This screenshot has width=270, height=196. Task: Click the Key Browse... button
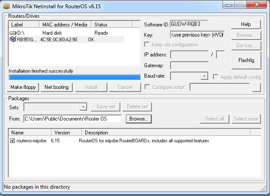coord(246,35)
